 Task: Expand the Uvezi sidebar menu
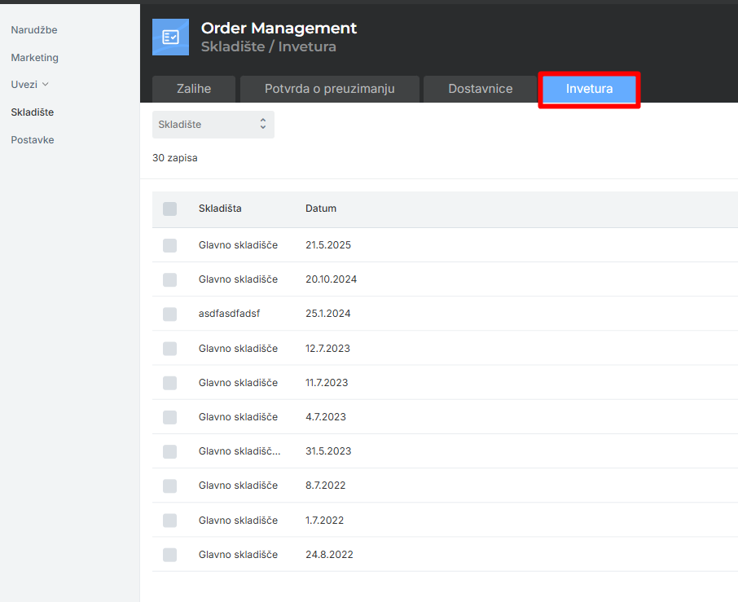click(29, 84)
